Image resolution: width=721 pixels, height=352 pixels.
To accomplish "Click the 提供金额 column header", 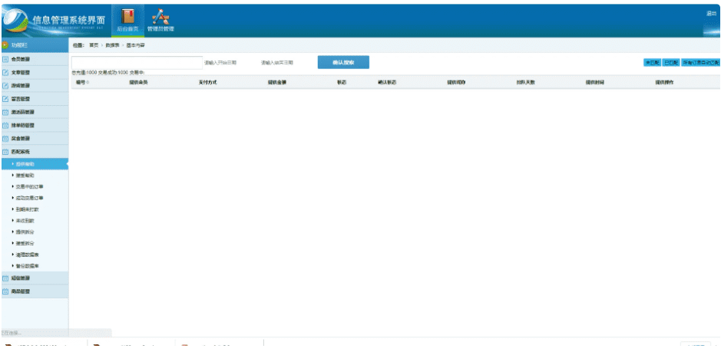I will 277,82.
